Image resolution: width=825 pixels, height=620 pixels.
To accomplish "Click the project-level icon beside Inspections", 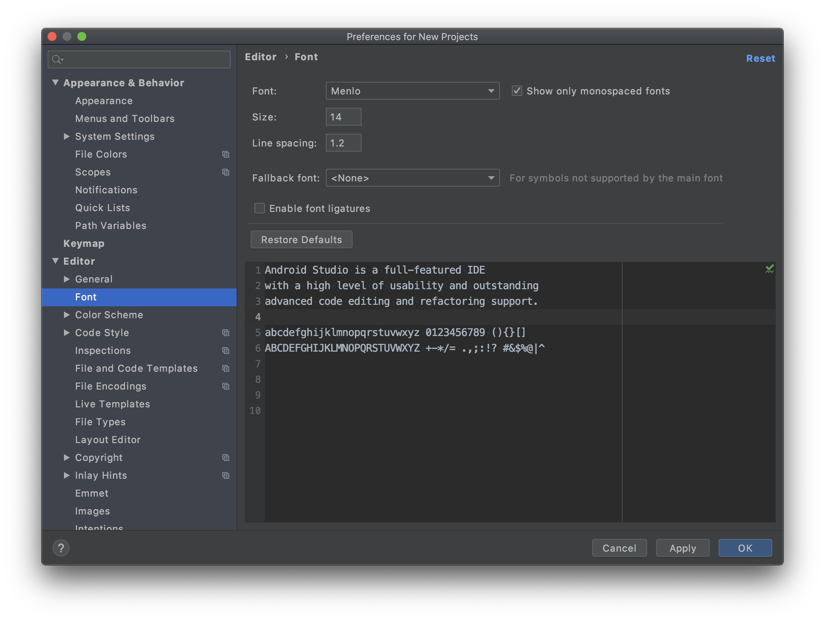I will click(x=226, y=351).
